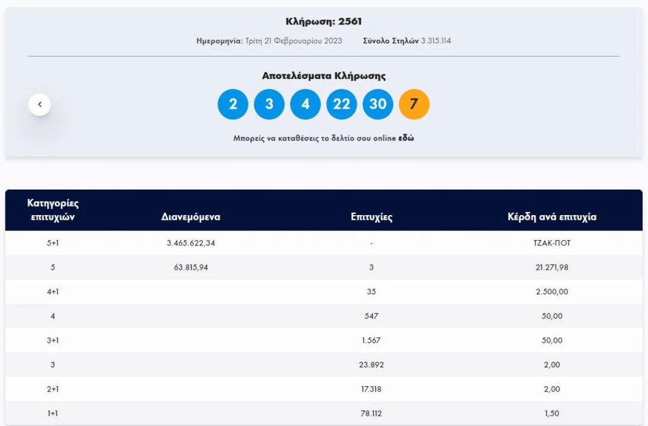
Task: Click the blue ball numbered 4
Action: pyautogui.click(x=306, y=104)
